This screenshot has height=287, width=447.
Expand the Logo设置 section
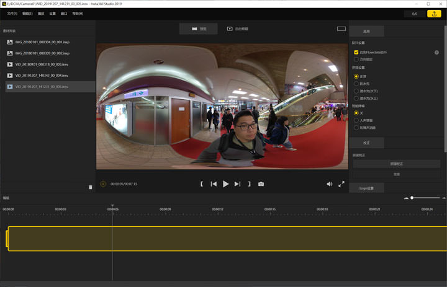[366, 188]
